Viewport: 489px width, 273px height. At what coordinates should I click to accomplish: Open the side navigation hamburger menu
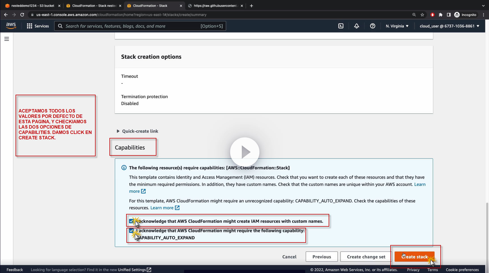7,39
